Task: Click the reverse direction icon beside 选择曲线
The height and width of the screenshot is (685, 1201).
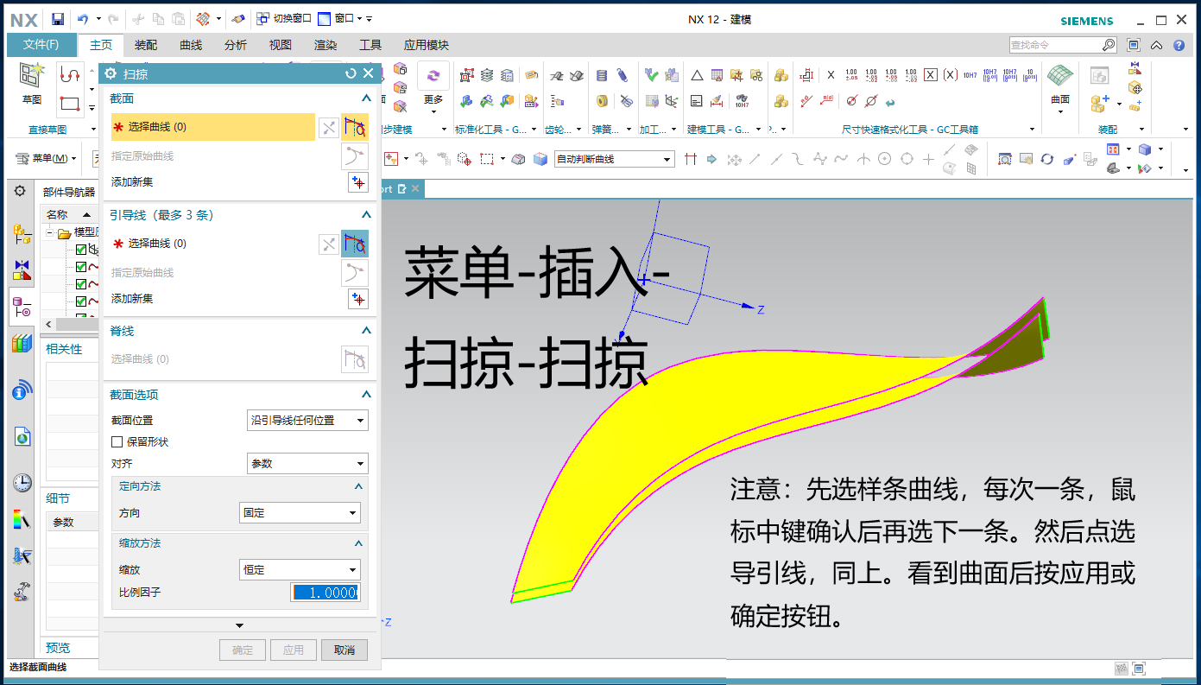Action: (328, 127)
